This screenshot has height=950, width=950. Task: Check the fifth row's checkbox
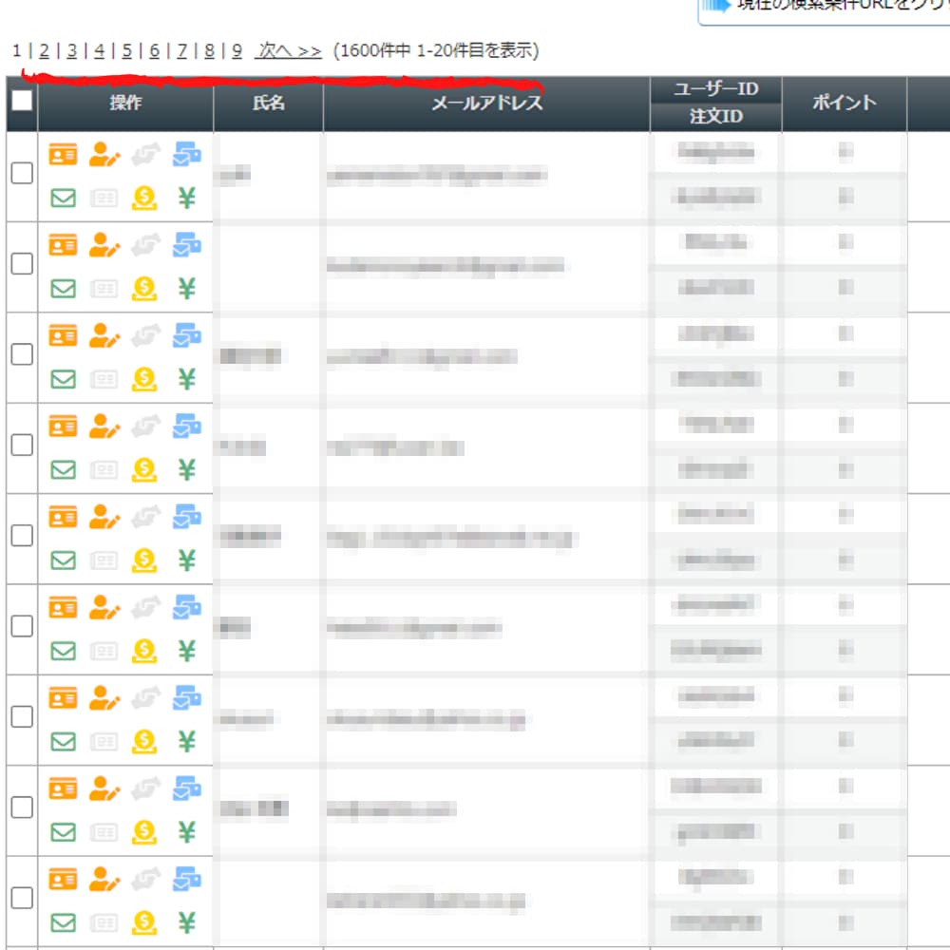pos(22,536)
